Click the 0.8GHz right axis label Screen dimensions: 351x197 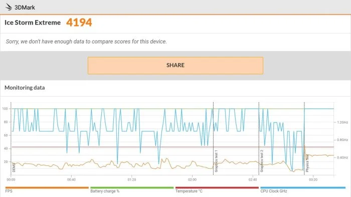point(342,140)
